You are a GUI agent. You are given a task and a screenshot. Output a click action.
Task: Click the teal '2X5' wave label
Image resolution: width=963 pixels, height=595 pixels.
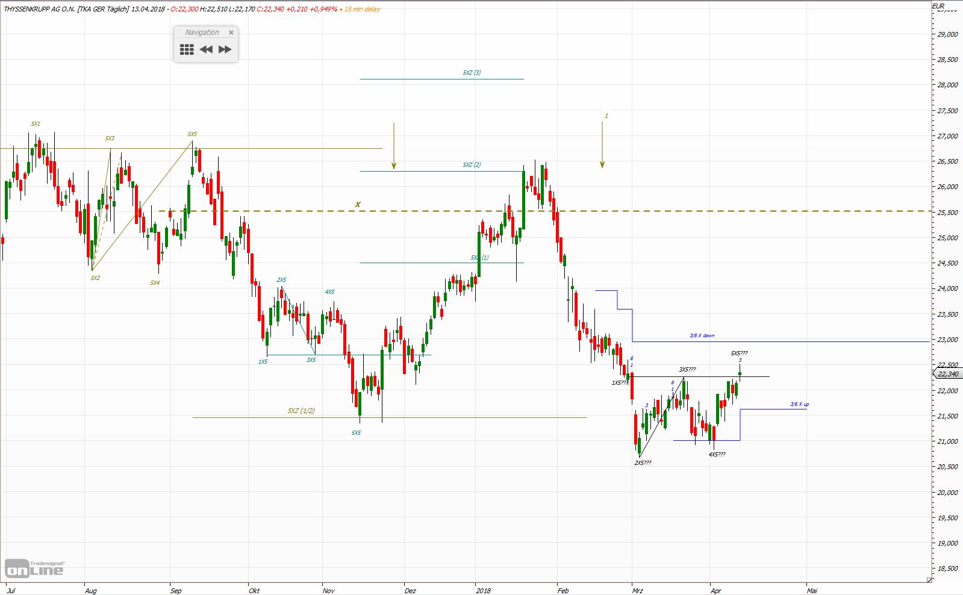click(x=281, y=280)
